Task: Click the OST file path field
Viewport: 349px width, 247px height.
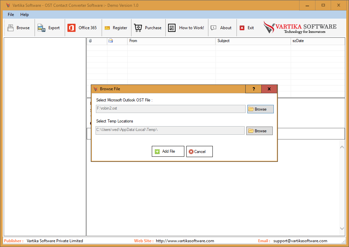Action: coord(170,109)
